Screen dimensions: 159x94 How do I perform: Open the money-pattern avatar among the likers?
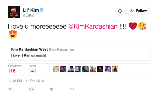pos(56,69)
